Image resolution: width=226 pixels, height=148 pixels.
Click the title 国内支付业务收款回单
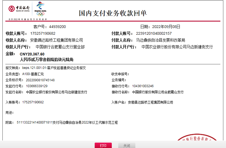click(113, 13)
